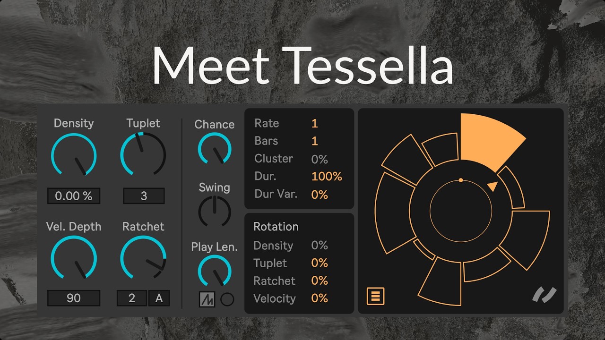Viewport: 605px width, 340px height.
Task: Click the orange triangle playhead marker
Action: click(x=493, y=186)
